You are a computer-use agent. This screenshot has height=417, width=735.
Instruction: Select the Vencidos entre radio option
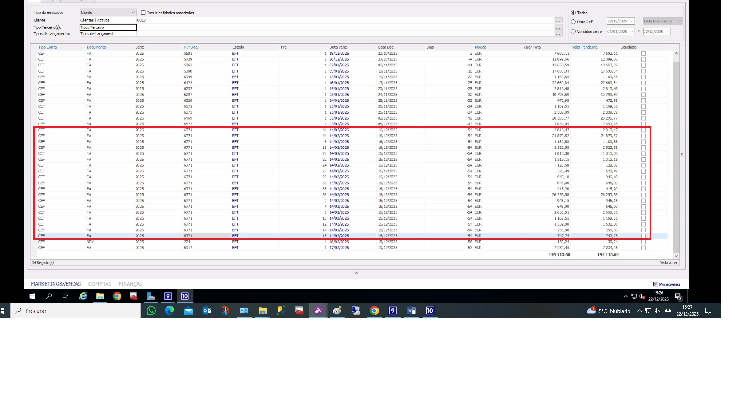573,32
